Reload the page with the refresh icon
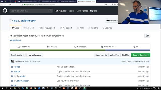This screenshot has height=90, width=161. 7,4
